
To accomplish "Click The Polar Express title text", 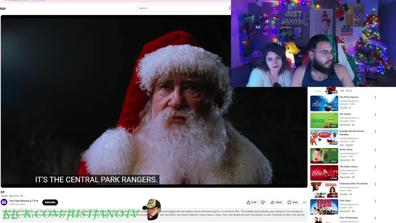I will coord(349,97).
